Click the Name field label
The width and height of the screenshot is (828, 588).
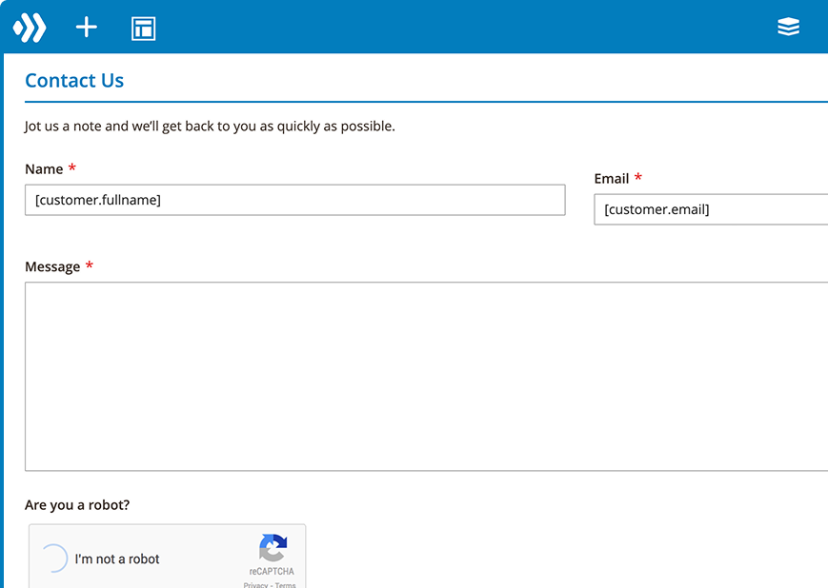[44, 169]
